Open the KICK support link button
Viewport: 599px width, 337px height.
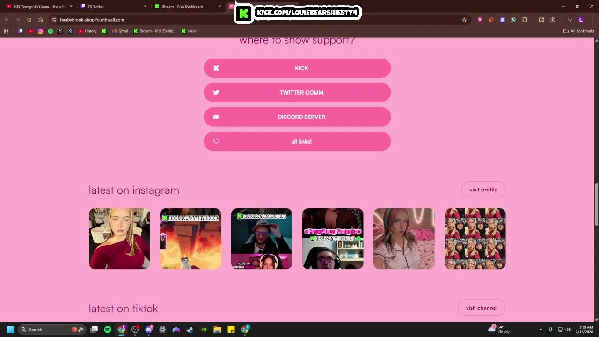[297, 68]
